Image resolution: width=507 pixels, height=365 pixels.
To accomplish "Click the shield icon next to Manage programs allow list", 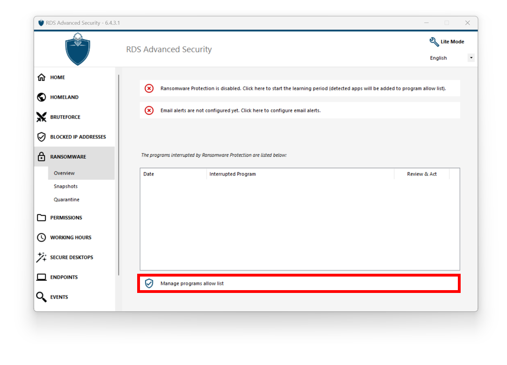I will [149, 283].
